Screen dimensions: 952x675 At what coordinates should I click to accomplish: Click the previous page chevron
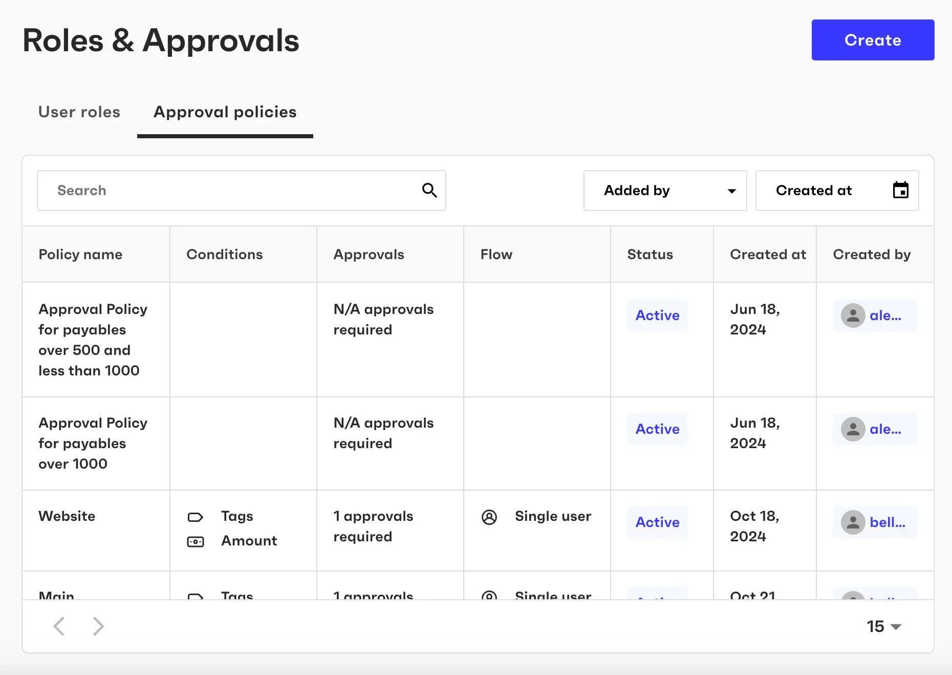pos(59,626)
